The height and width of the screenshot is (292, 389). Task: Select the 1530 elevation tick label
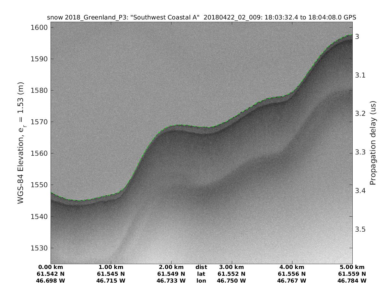[x=39, y=248]
